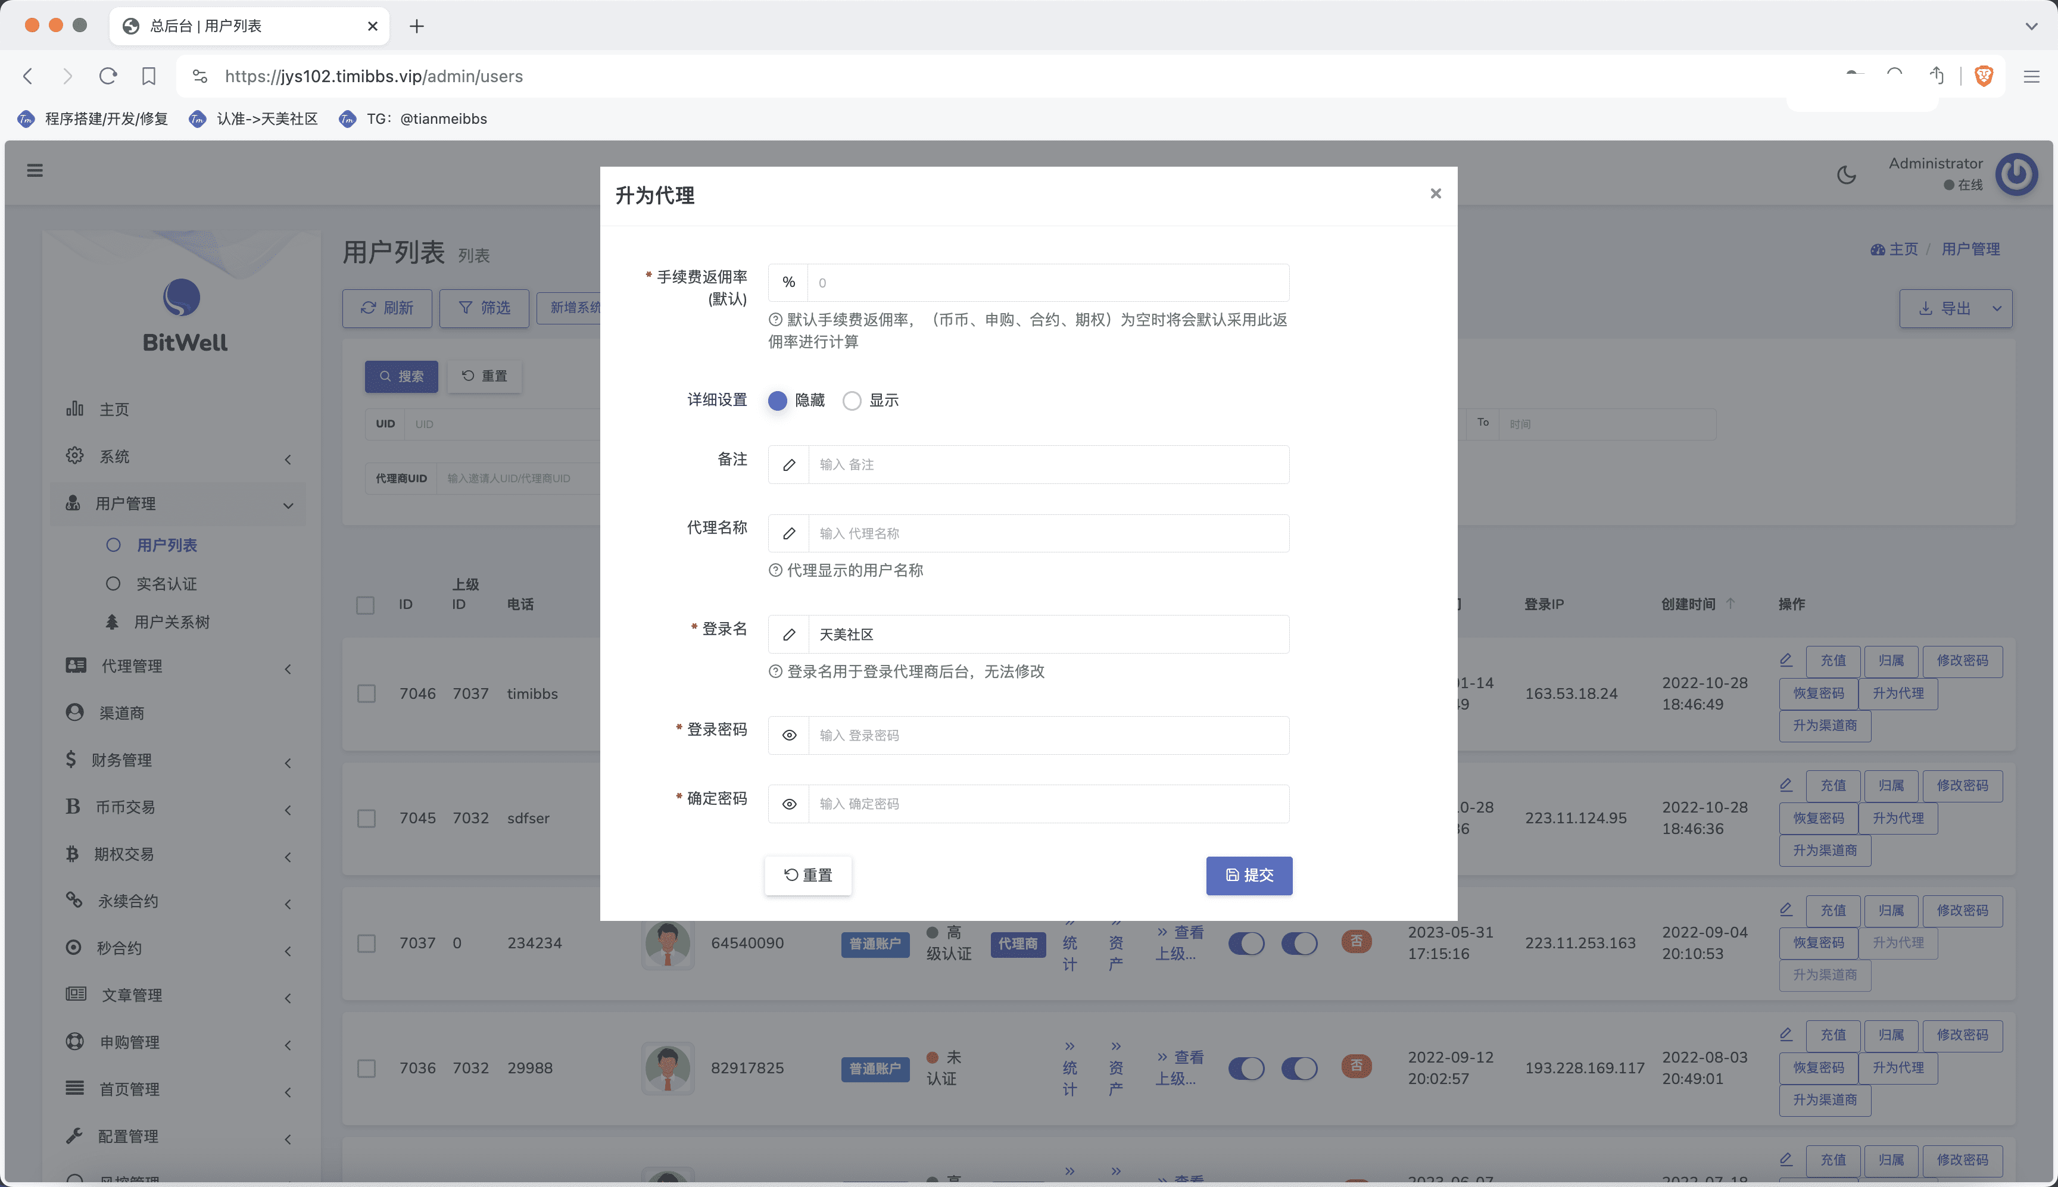Check the checkbox for user 7037
2058x1187 pixels.
[366, 944]
